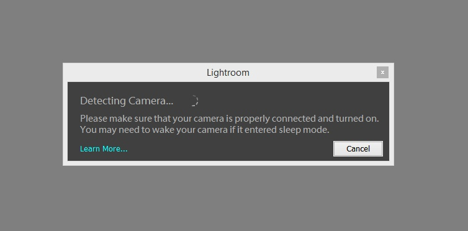Viewport: 468px width, 231px height.
Task: Click the Lightroom title text
Action: (228, 73)
